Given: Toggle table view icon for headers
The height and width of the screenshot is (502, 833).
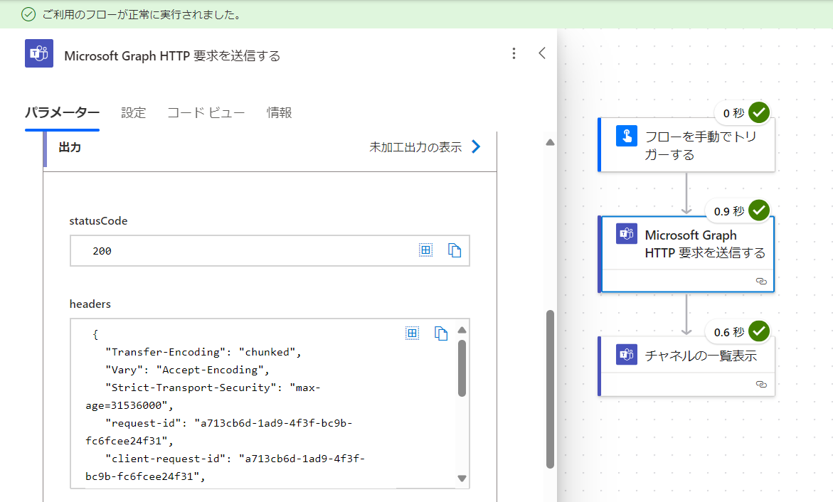Looking at the screenshot, I should [x=413, y=333].
